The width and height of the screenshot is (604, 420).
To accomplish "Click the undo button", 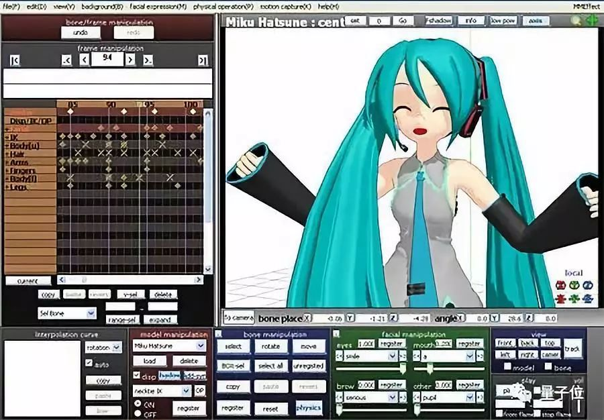I will [81, 33].
